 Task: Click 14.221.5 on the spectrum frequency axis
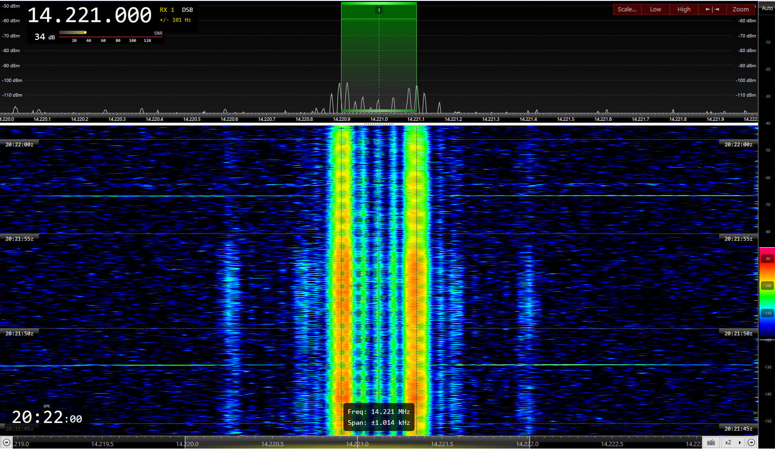(x=566, y=119)
